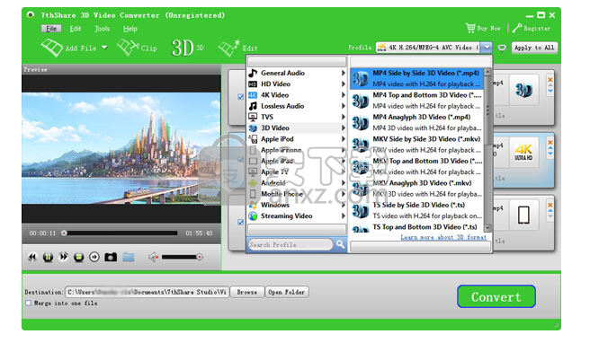Toggle checkbox for the second file

[241, 159]
